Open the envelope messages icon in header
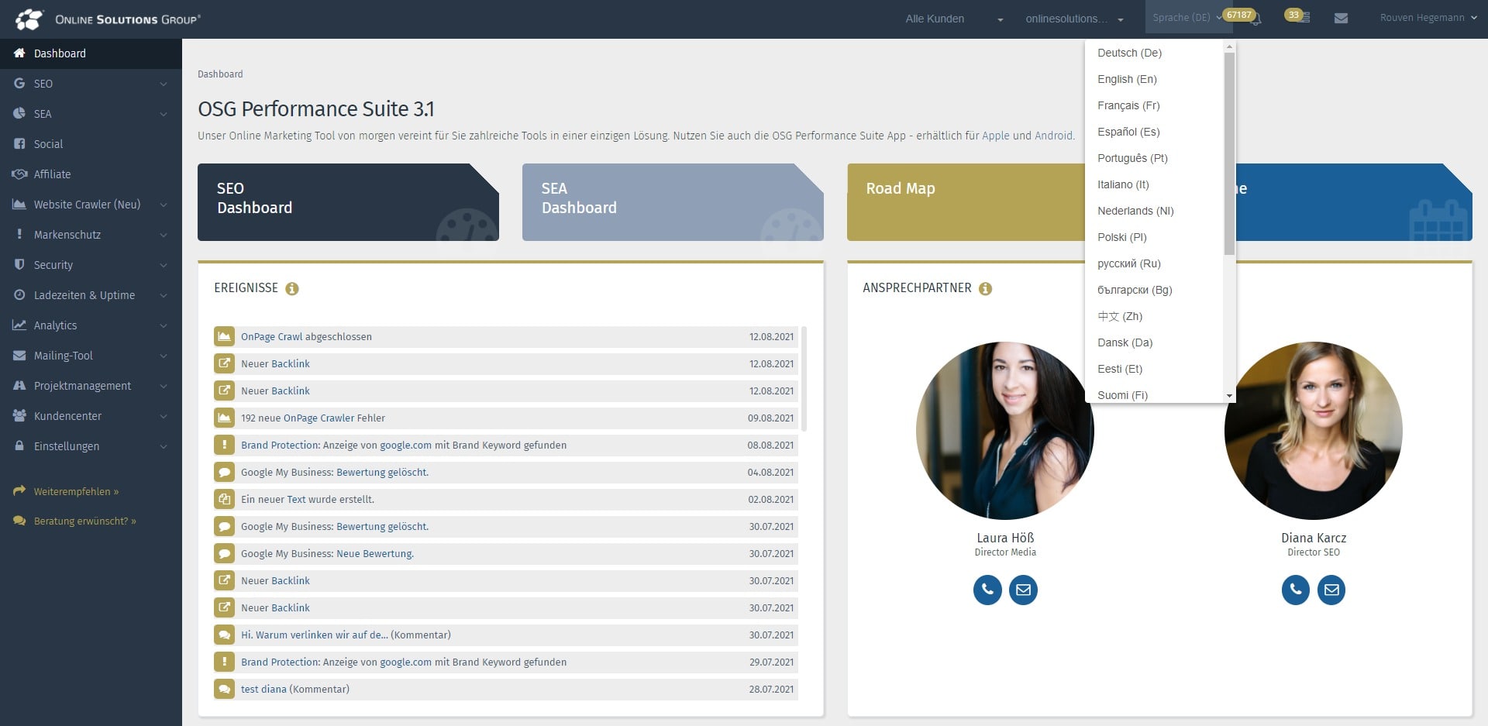The height and width of the screenshot is (726, 1488). (x=1341, y=18)
